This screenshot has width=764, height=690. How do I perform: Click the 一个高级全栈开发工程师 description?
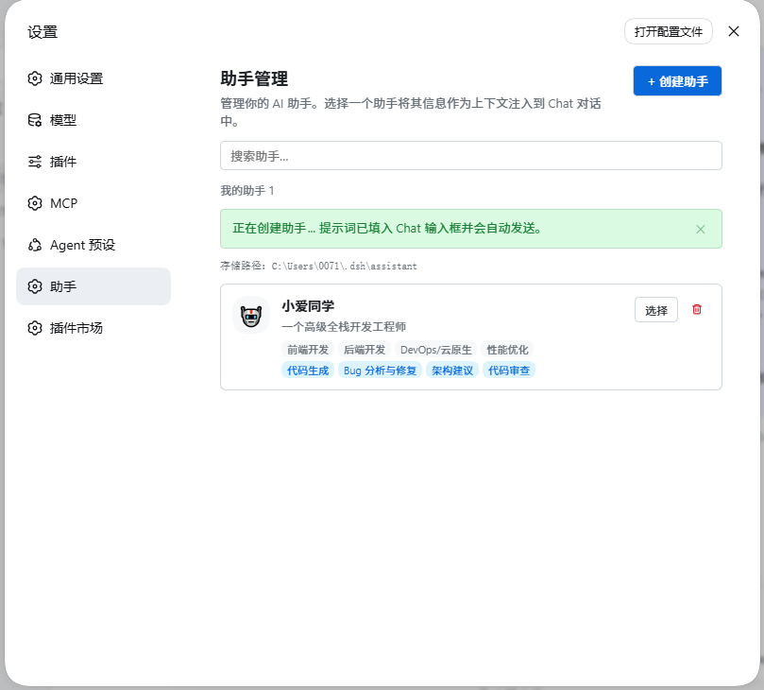tap(344, 327)
